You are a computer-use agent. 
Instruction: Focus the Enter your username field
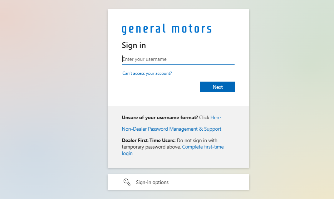point(178,59)
